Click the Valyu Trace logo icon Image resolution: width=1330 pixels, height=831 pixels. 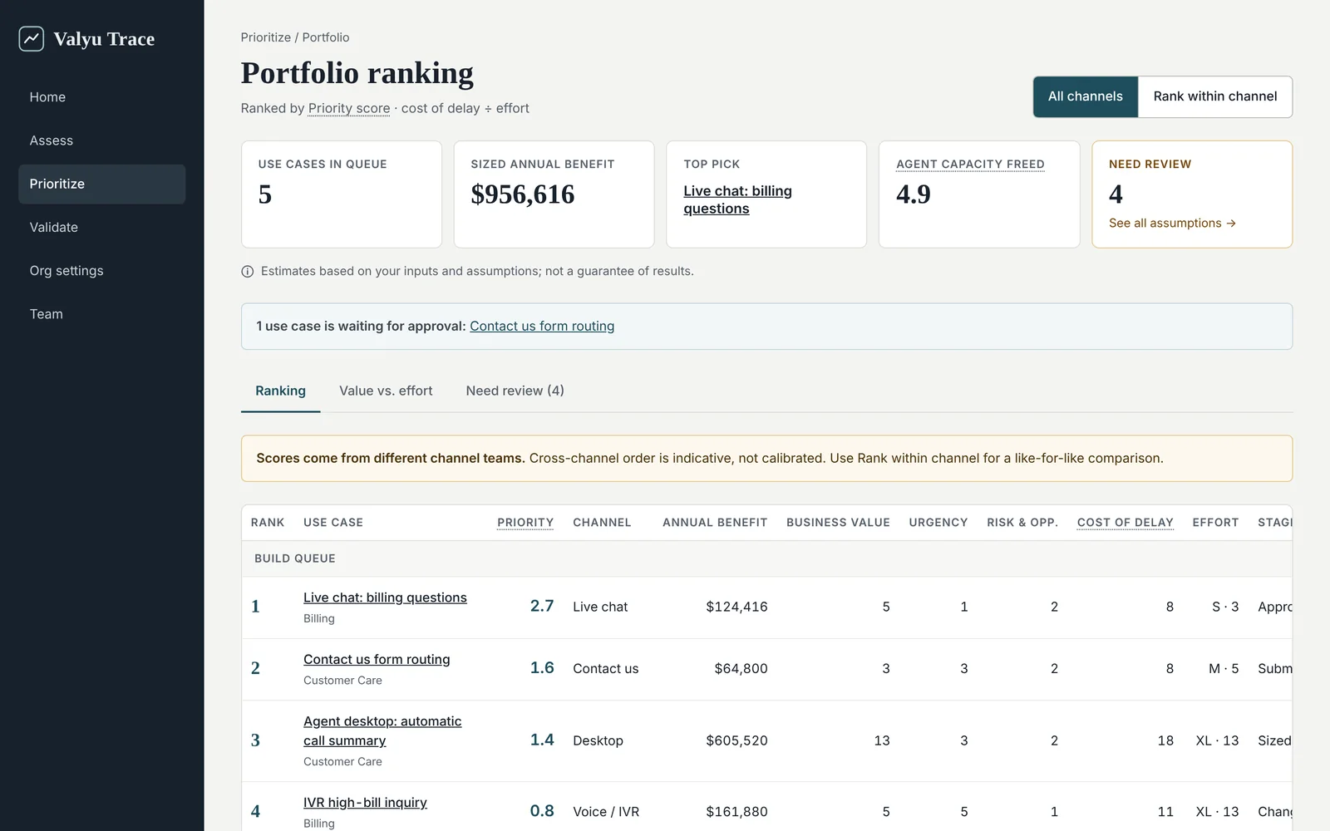(32, 38)
